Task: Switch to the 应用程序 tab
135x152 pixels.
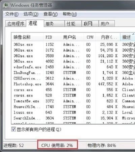Action: (16, 24)
